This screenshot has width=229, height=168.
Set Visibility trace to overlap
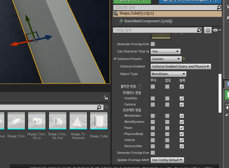coord(167,98)
